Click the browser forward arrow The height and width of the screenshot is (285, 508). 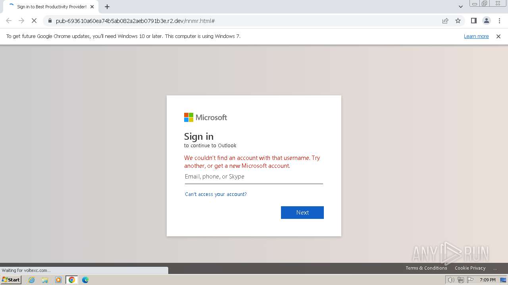click(21, 21)
